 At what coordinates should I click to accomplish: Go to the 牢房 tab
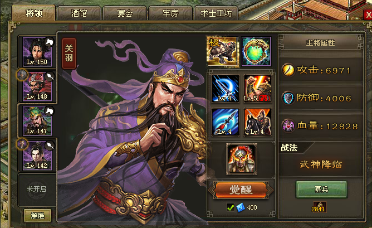click(170, 13)
